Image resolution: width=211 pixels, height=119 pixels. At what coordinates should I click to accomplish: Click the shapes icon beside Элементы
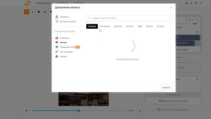pyautogui.click(x=57, y=38)
